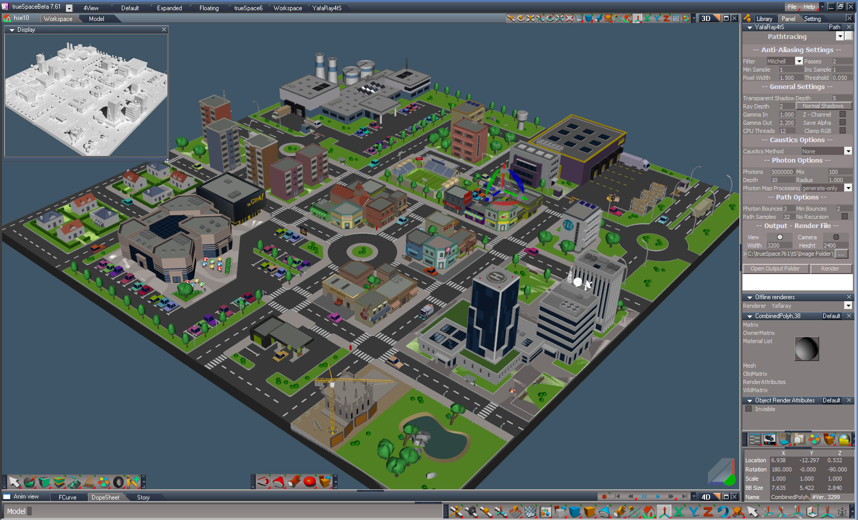Click the material sphere preview swatch
Viewport: 858px width, 520px height.
(806, 349)
